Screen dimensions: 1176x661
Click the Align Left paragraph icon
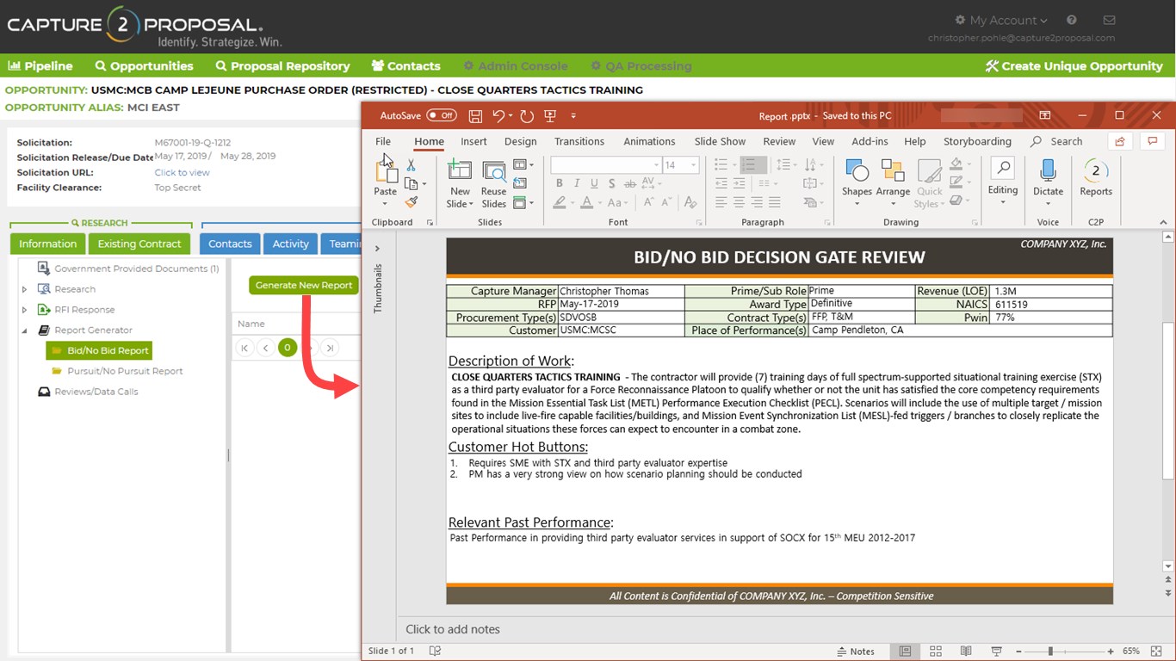click(721, 203)
